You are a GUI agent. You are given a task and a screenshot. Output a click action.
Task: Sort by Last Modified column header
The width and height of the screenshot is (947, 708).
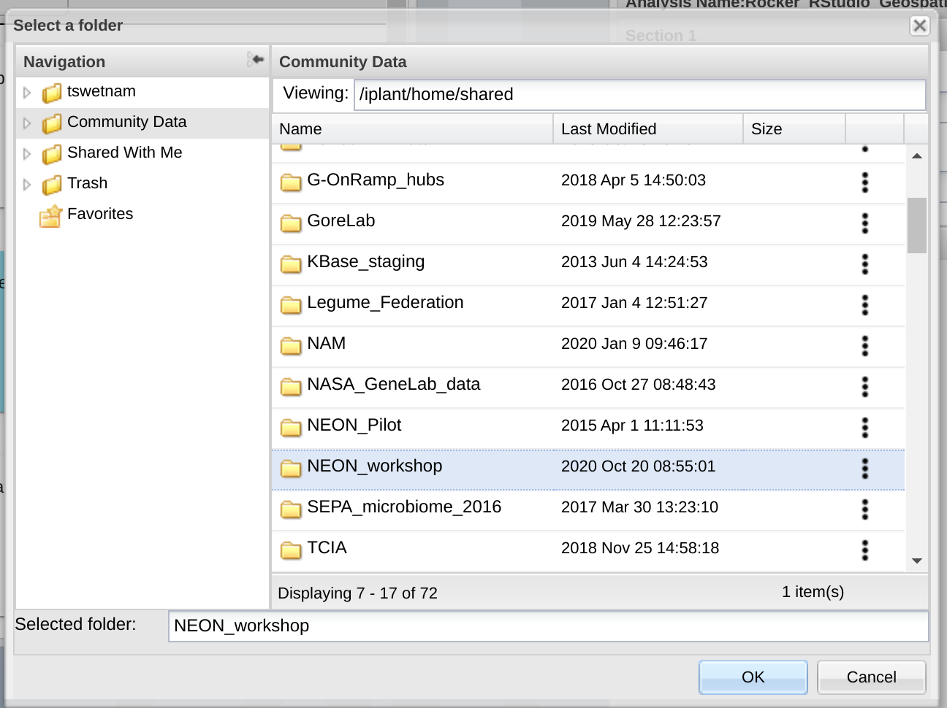point(647,129)
